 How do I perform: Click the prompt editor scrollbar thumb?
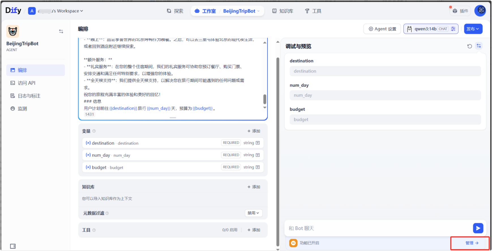click(265, 99)
